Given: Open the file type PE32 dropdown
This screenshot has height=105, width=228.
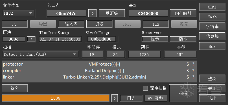Looking at the screenshot, I should [19, 13].
